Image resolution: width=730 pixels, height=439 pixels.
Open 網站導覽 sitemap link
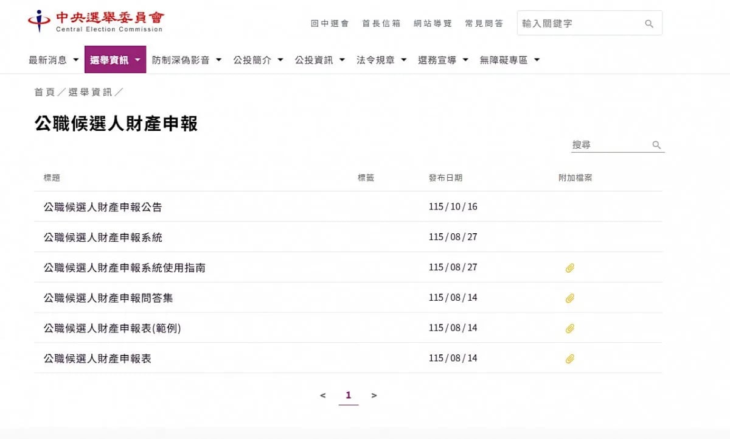(x=433, y=24)
